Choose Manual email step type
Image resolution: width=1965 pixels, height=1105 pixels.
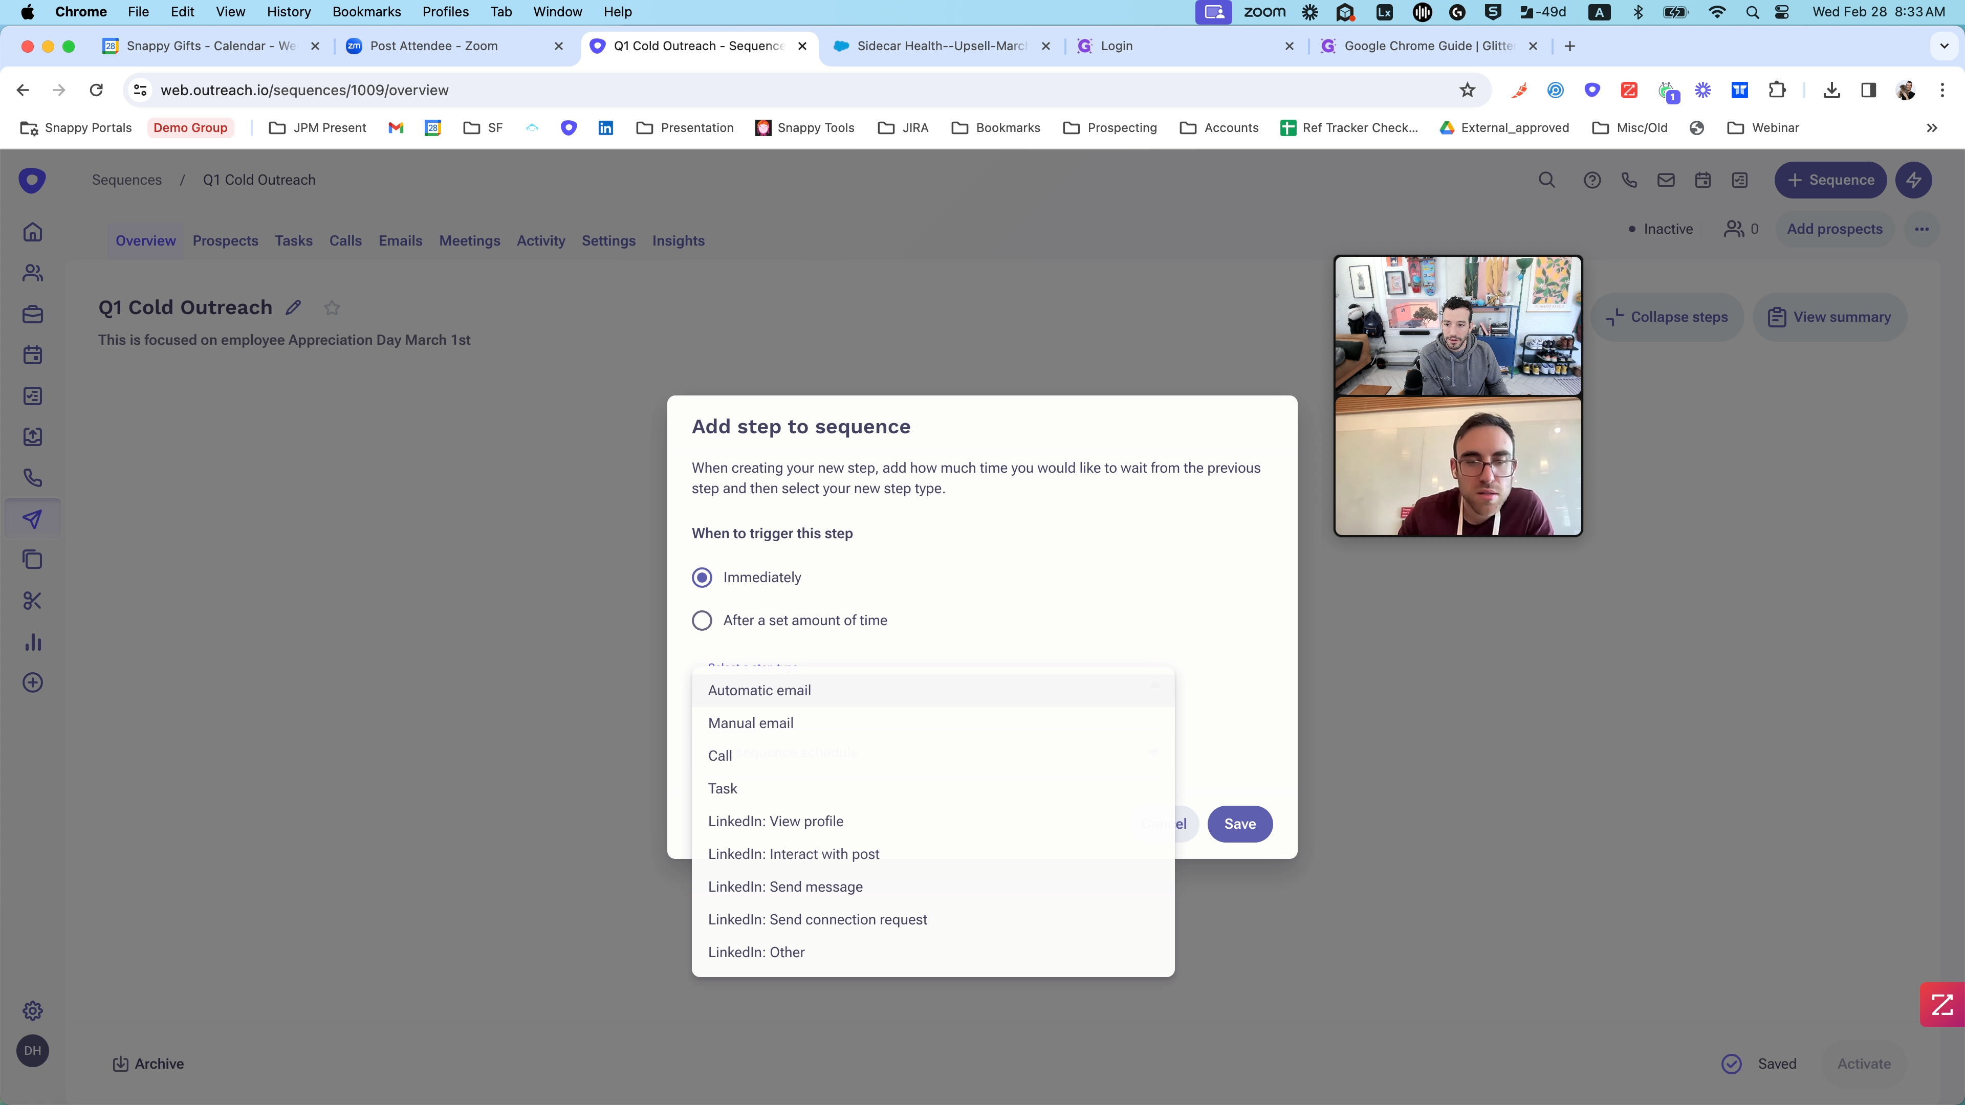coord(933,723)
